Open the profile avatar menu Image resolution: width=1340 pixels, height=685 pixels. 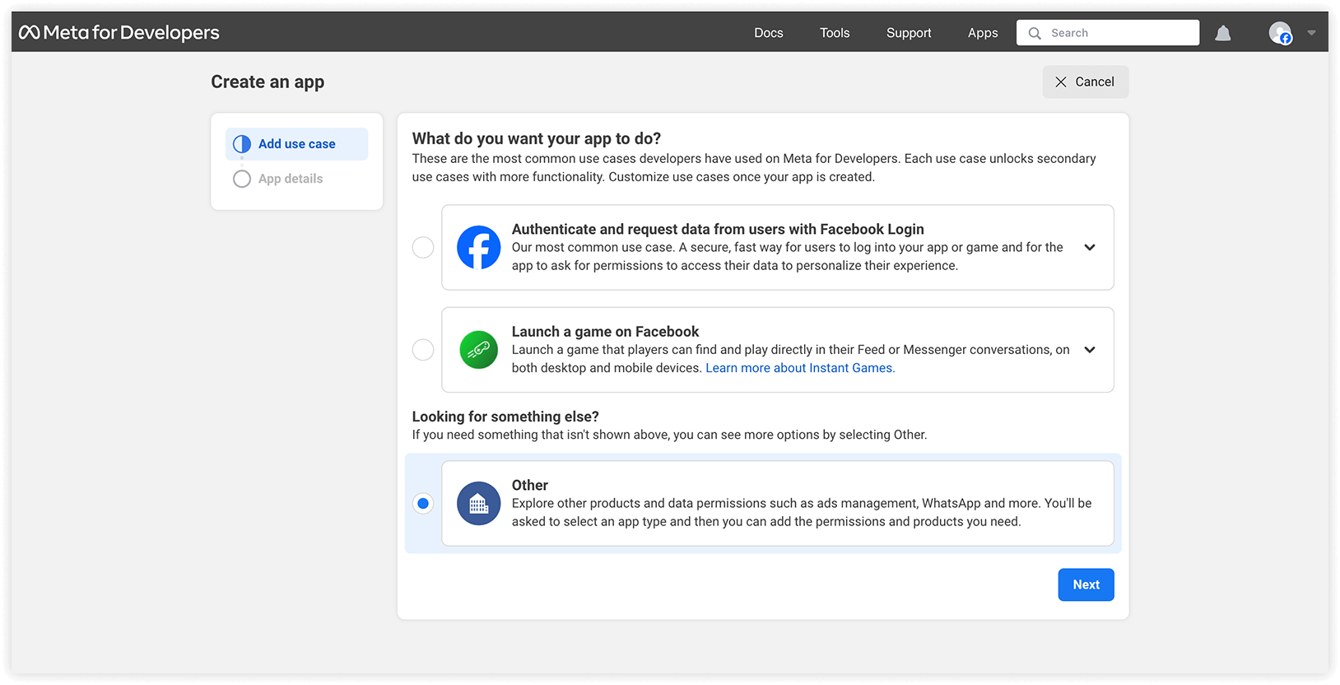[1280, 33]
